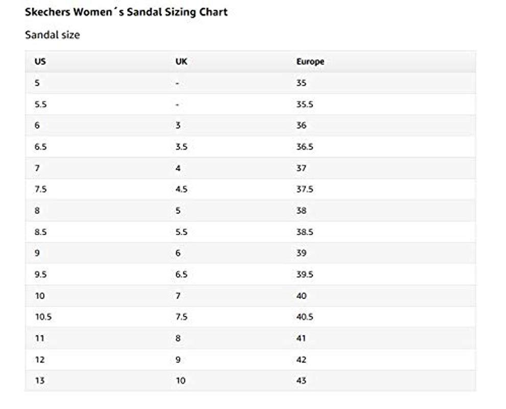Select Europe size 41 cell
This screenshot has width=506, height=409.
301,338
